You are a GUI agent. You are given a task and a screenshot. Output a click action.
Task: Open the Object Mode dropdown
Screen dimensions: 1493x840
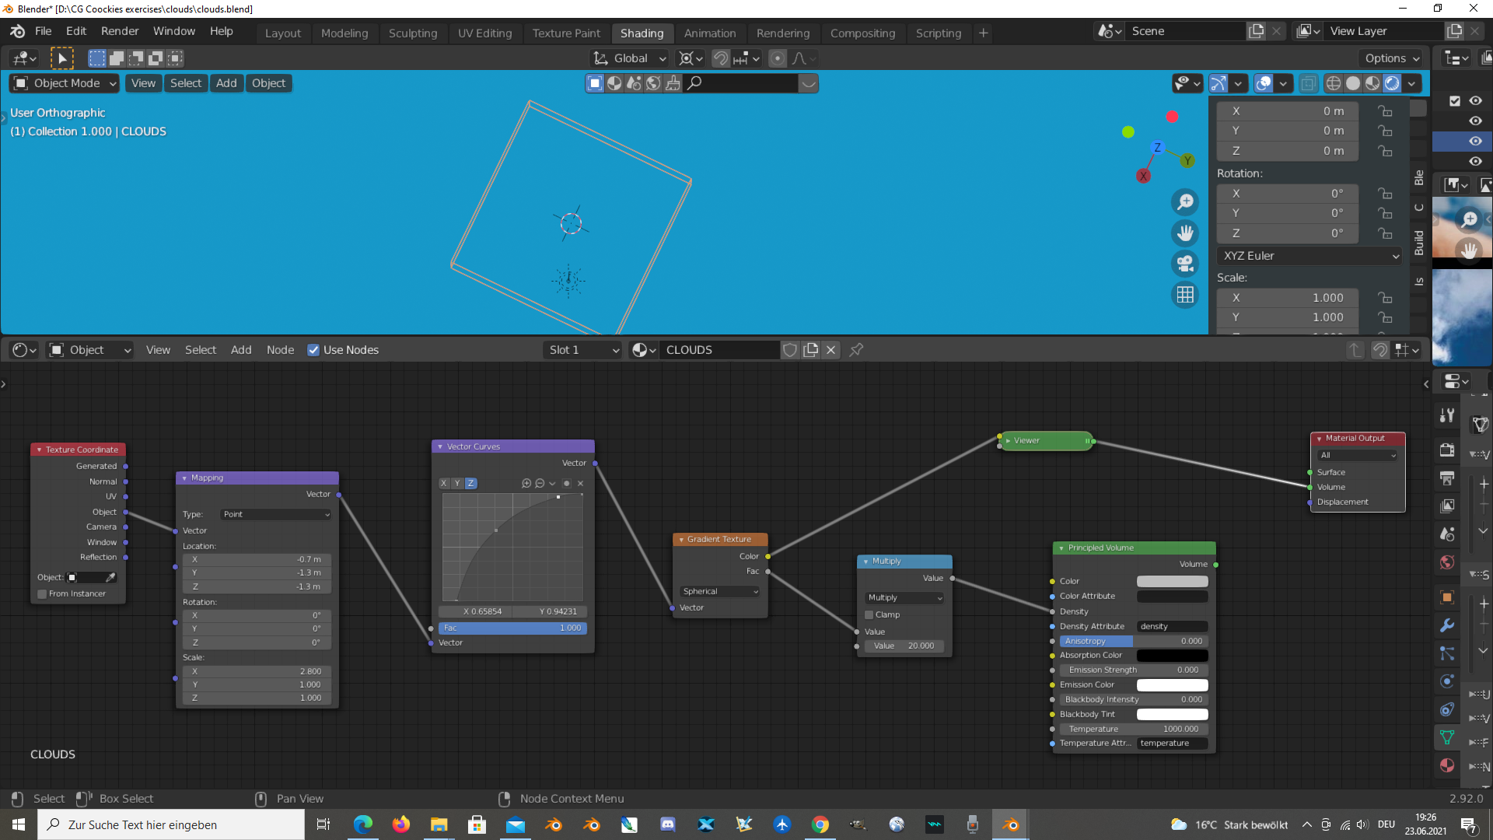[x=65, y=83]
